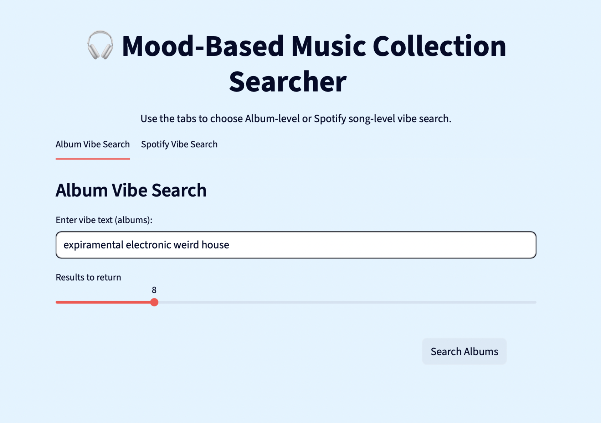Screen dimensions: 601x423
Task: Click the word 'Searcher' in the page title
Action: point(287,82)
